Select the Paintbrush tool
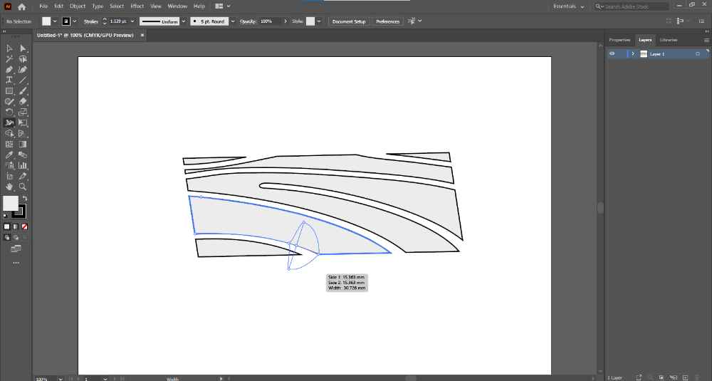Image resolution: width=712 pixels, height=381 pixels. (23, 91)
